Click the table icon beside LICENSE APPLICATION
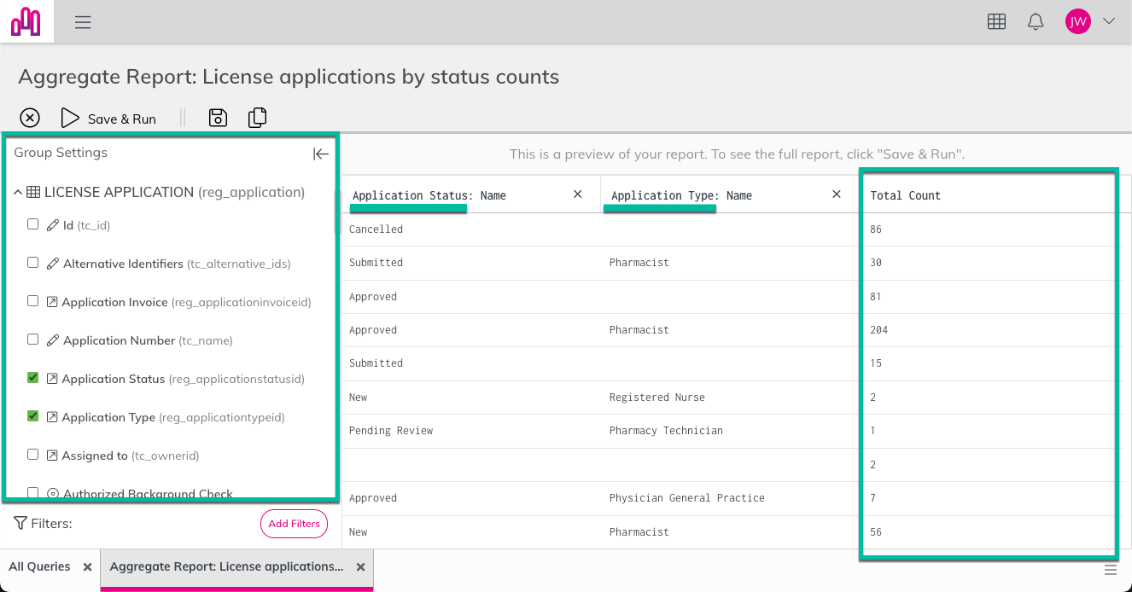Viewport: 1132px width, 592px height. [x=33, y=193]
